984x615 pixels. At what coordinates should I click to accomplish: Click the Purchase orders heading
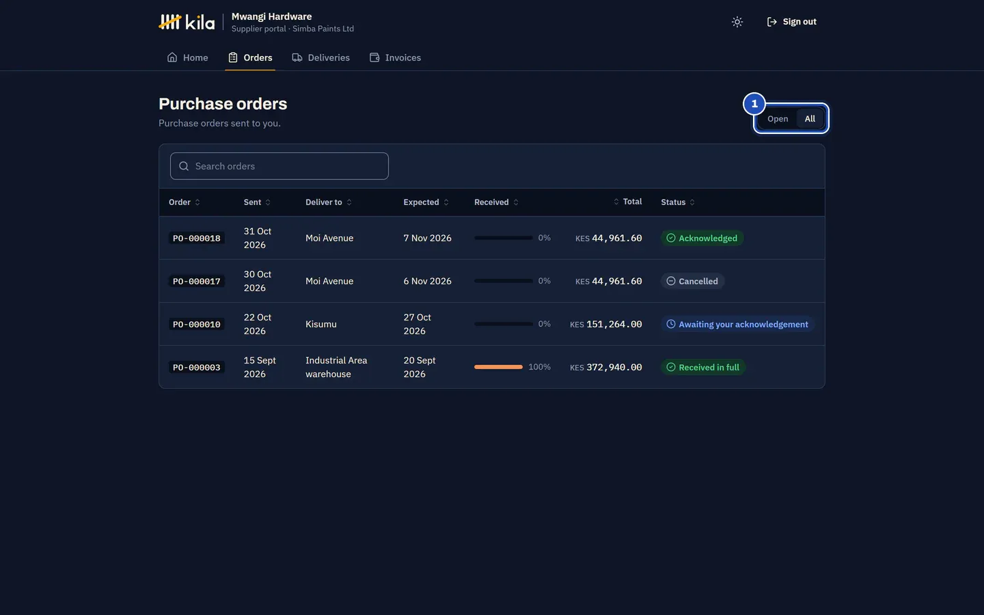point(223,104)
